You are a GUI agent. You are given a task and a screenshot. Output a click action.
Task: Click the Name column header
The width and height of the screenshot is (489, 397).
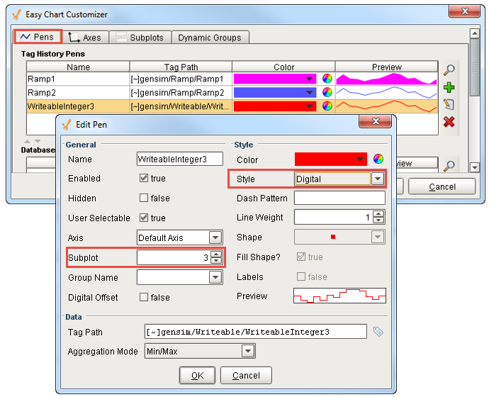pos(78,67)
